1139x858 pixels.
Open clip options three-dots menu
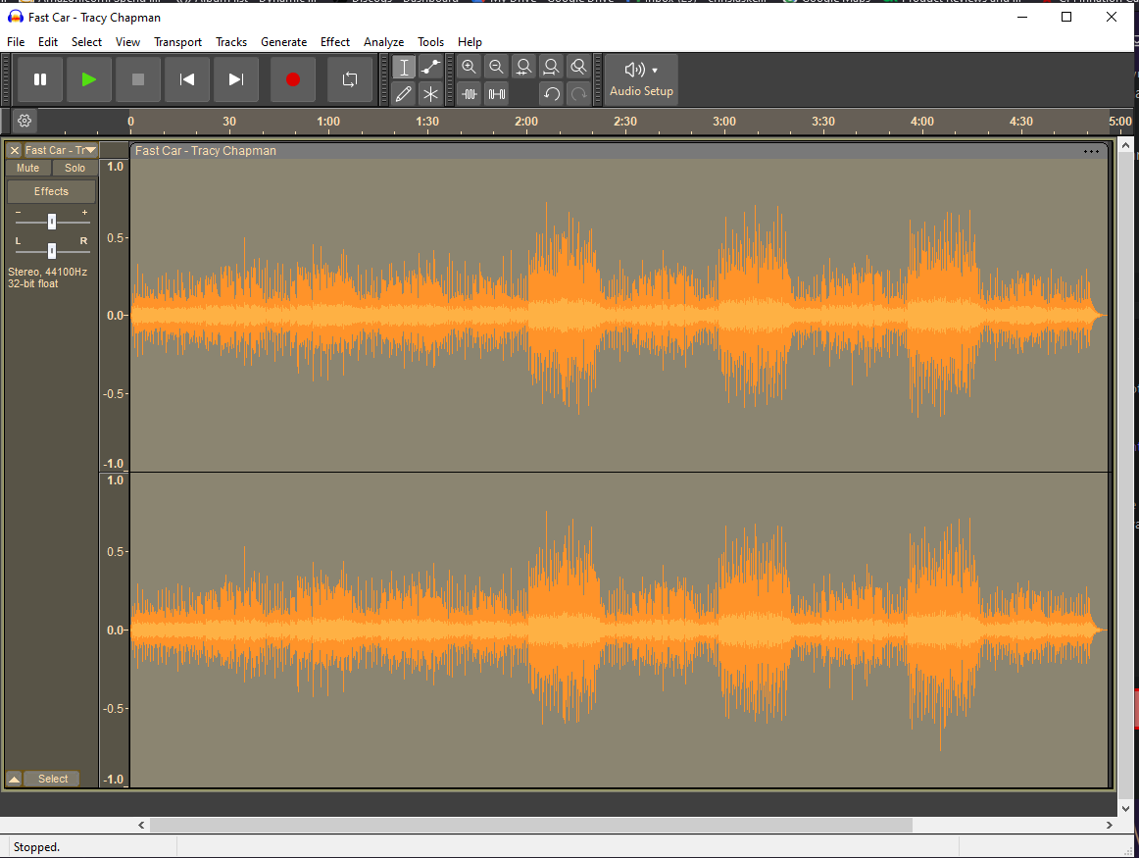(x=1091, y=151)
